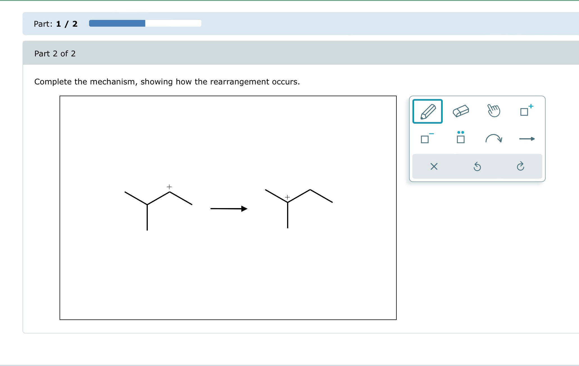Select the pencil drawing tool
The width and height of the screenshot is (579, 366).
(427, 111)
